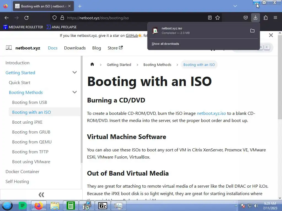Screen dimensions: 282x211
Task: Select Boot using iPXE in the sidebar
Action: click(27, 122)
